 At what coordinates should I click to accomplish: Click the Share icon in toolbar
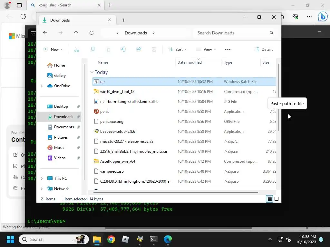139,49
